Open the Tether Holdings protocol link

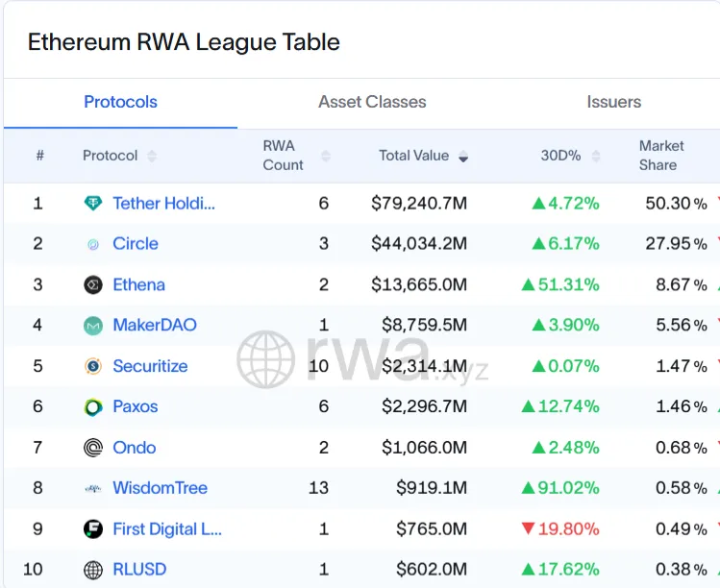pyautogui.click(x=163, y=204)
